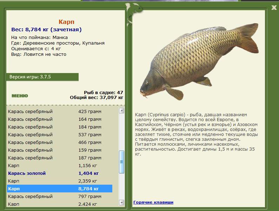Select Карп 1,156 кг row
The height and width of the screenshot is (211, 279).
point(60,166)
